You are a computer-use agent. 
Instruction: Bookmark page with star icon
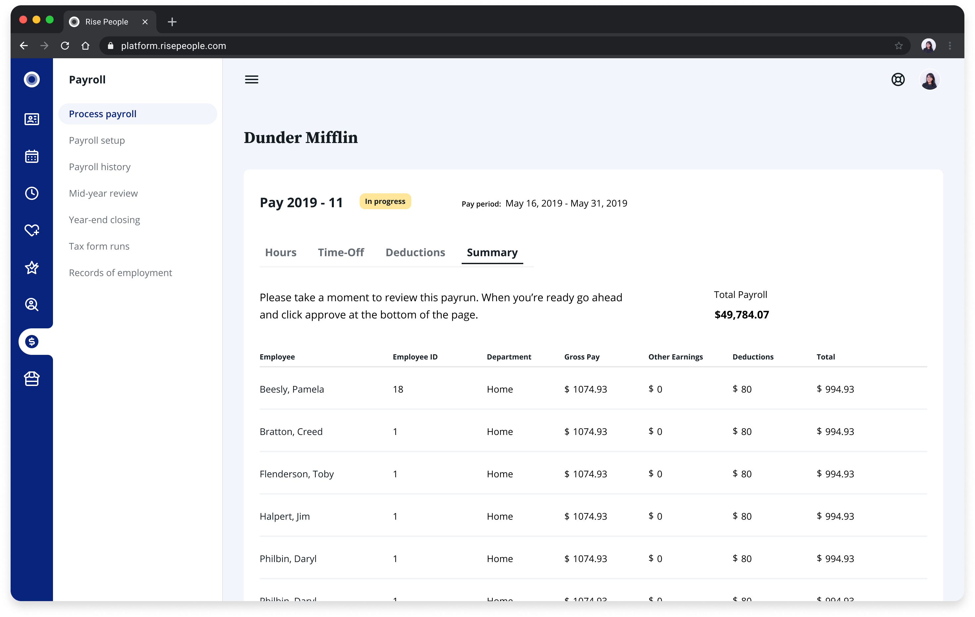[x=898, y=46]
